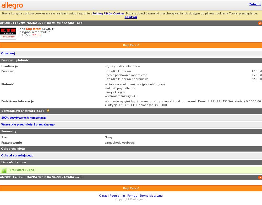The width and height of the screenshot is (262, 205).
Task: Click the Dodatkowe informacje label
Action: (x=17, y=101)
